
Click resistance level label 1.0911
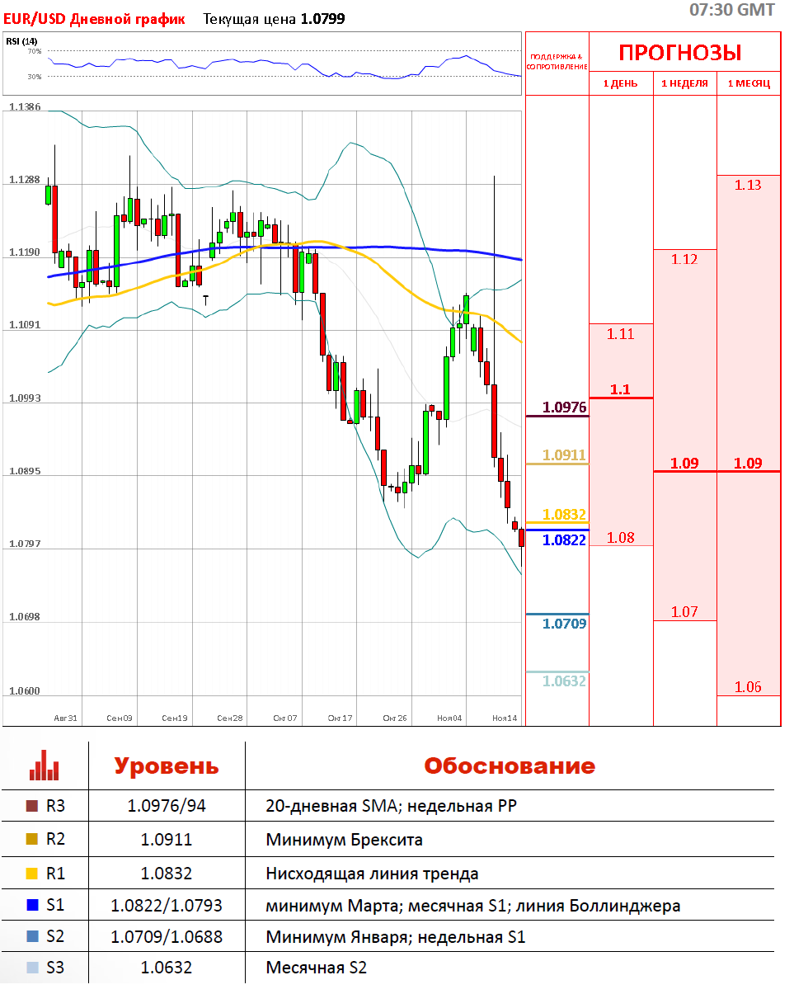(565, 455)
